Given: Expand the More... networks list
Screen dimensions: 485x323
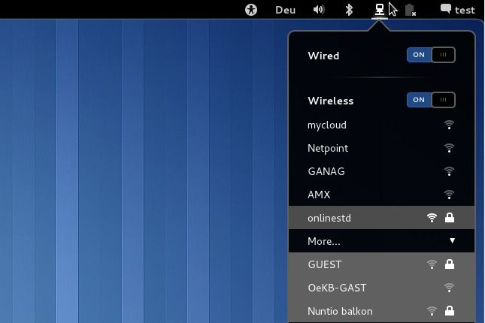Looking at the screenshot, I should (324, 241).
